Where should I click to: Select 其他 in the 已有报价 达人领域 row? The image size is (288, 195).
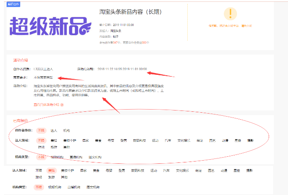click(66, 147)
